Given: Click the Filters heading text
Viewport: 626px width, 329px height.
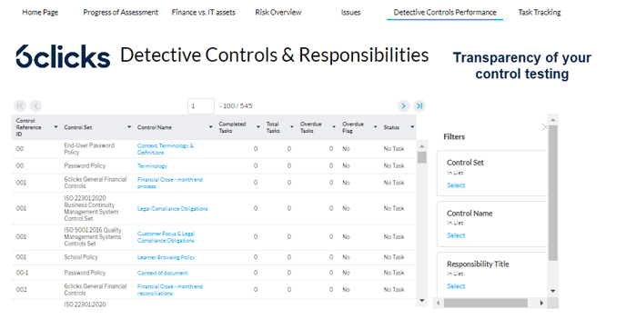Looking at the screenshot, I should point(454,137).
